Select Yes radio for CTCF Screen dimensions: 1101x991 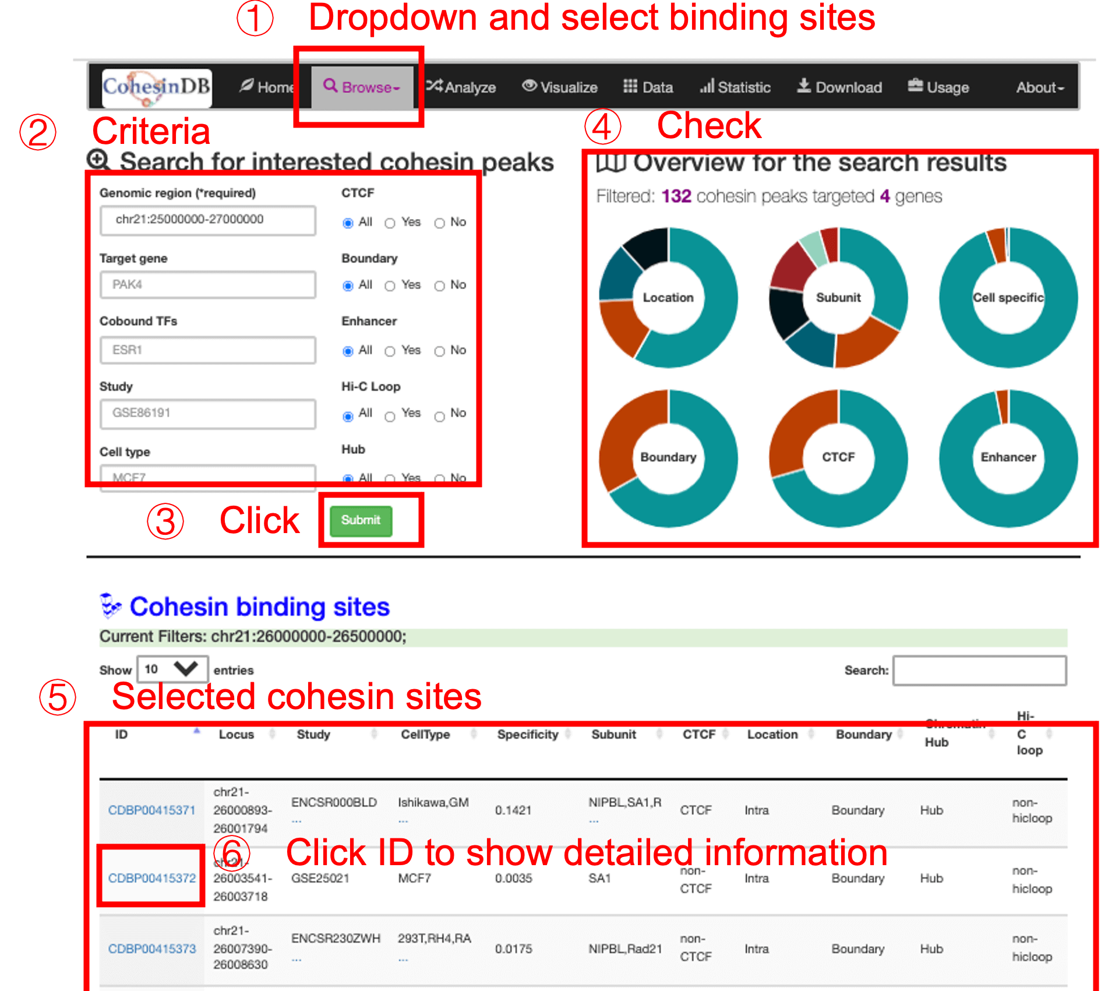[390, 223]
